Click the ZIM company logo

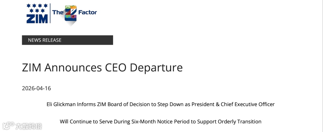click(37, 13)
